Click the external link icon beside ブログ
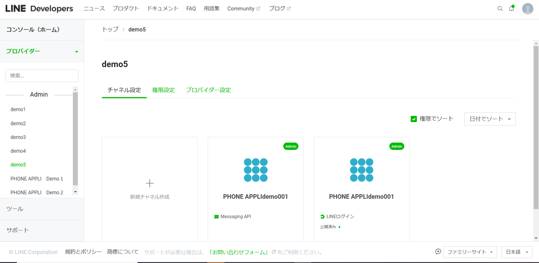The image size is (539, 263). click(289, 9)
